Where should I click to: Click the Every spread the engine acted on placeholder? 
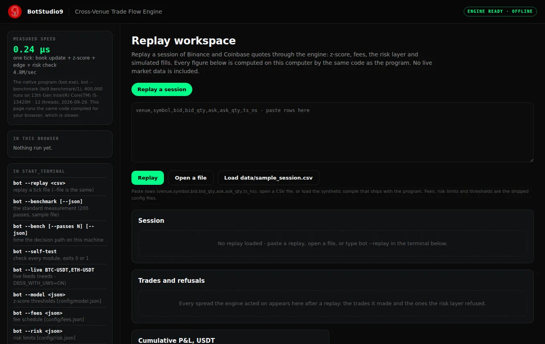333,304
